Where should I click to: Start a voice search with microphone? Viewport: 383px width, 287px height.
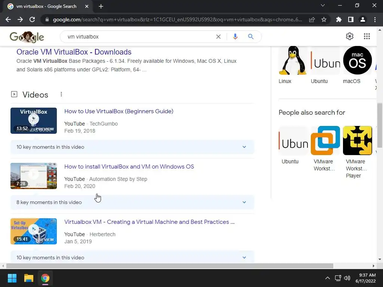[x=235, y=37]
